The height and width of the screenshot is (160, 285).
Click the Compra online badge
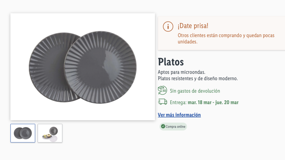[x=173, y=126]
